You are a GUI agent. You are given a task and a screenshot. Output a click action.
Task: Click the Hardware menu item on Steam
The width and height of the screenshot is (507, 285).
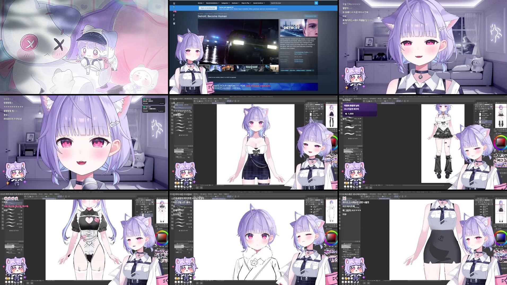click(x=235, y=3)
